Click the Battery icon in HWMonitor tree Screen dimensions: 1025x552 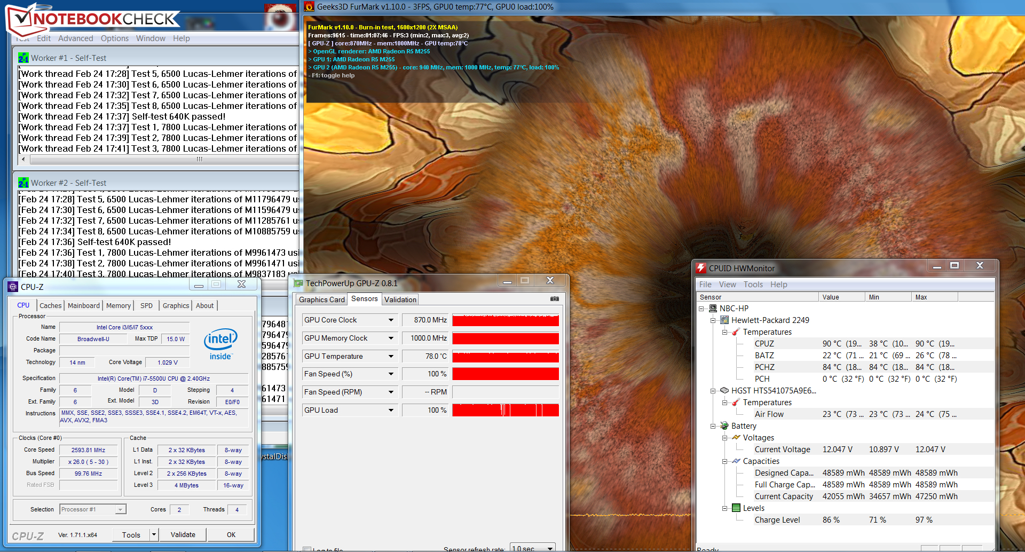pos(724,426)
